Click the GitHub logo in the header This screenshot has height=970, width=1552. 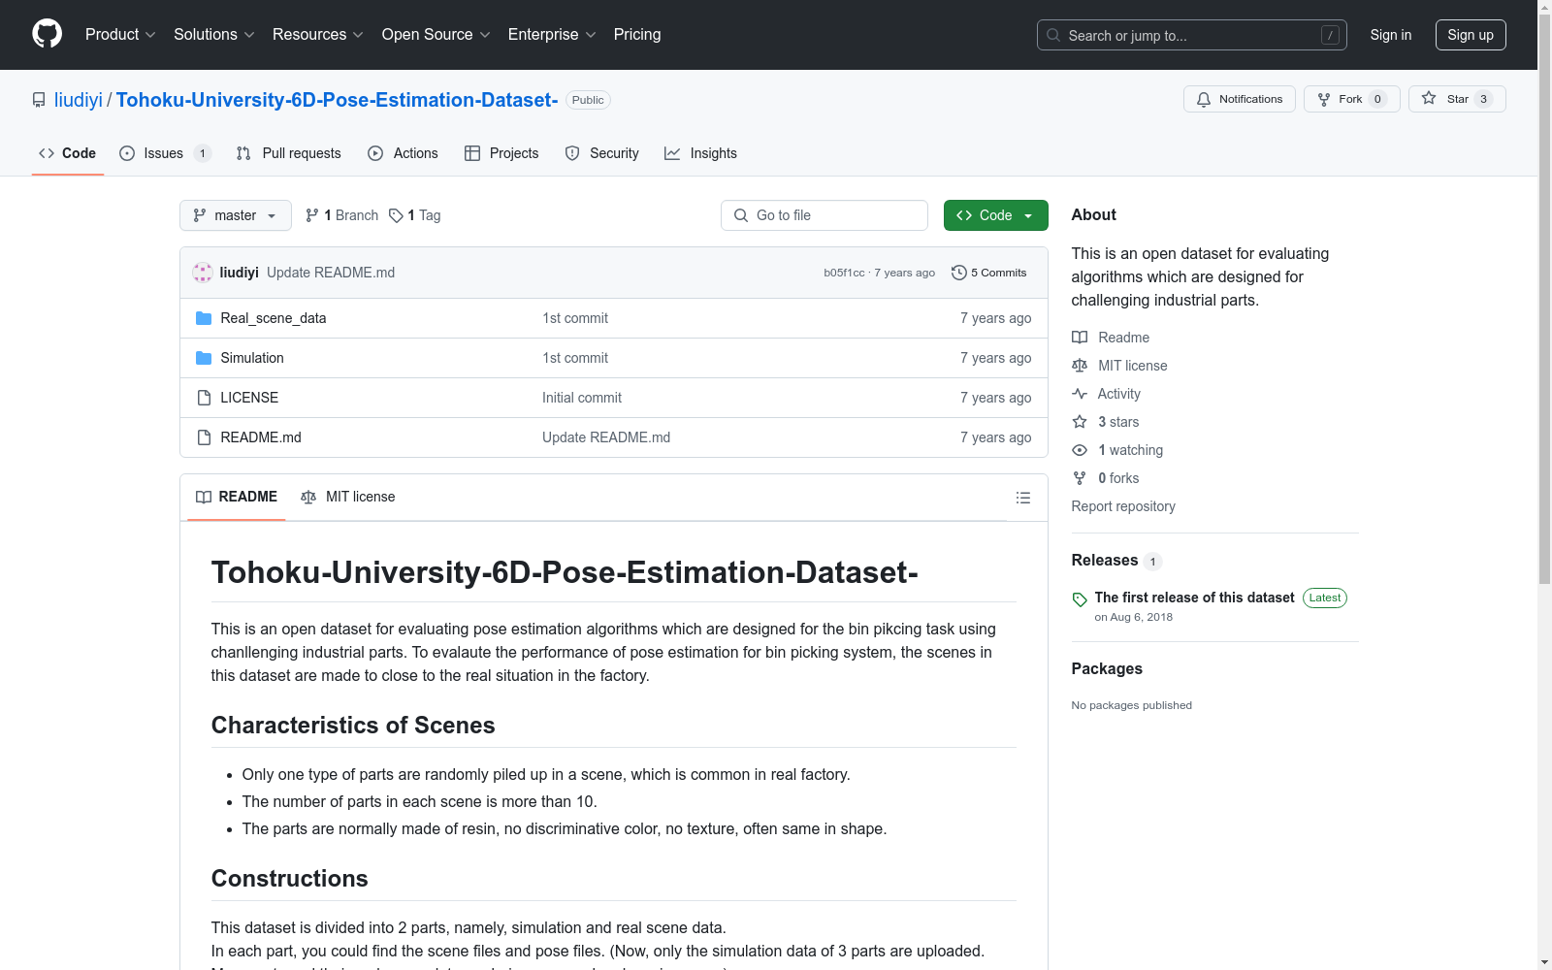(x=47, y=34)
